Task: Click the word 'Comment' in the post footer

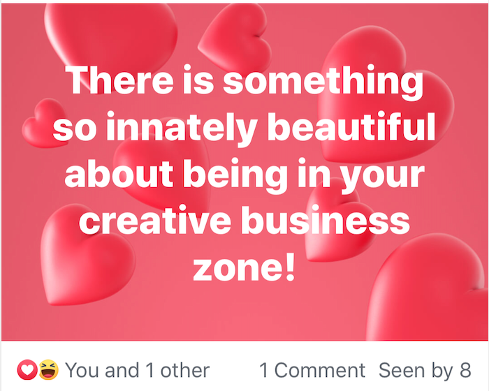Action: pyautogui.click(x=320, y=371)
